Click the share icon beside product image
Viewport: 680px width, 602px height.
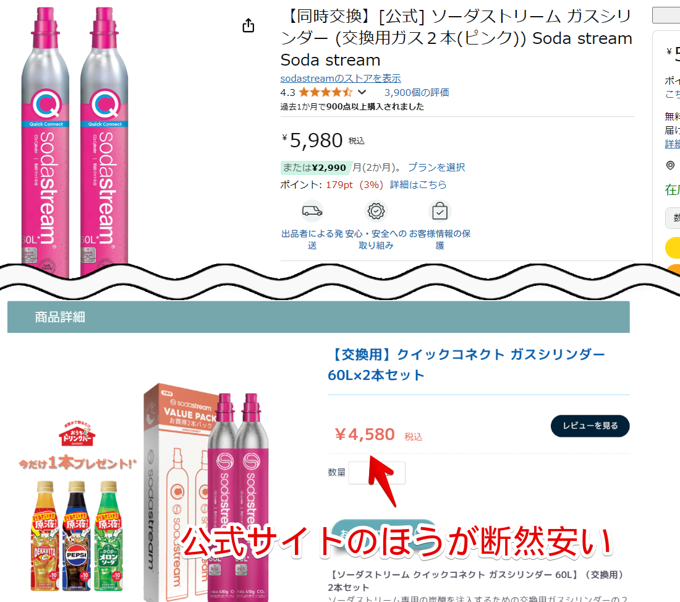click(248, 25)
